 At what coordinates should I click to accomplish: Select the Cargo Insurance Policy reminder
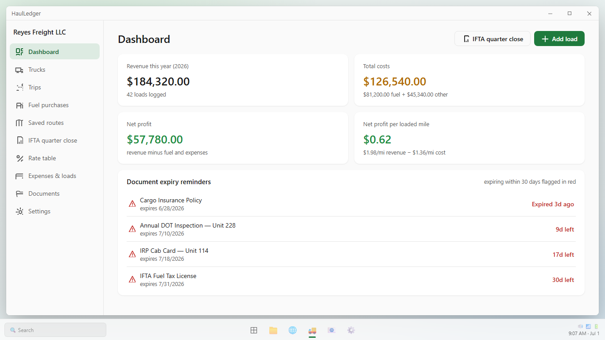351,204
